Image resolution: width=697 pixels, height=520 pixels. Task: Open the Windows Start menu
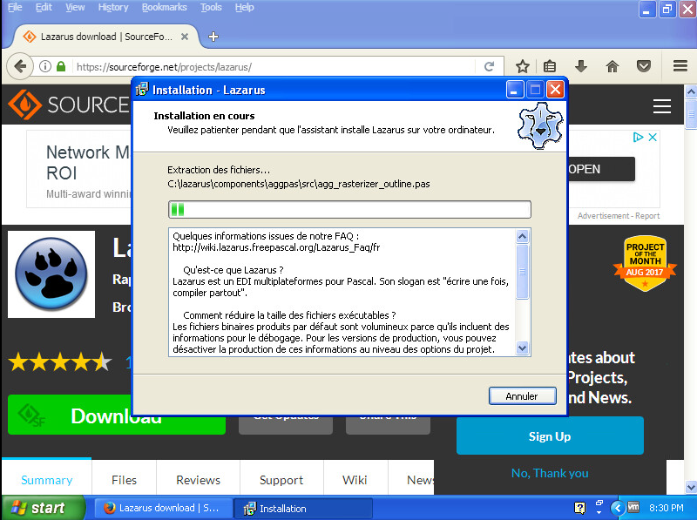43,508
